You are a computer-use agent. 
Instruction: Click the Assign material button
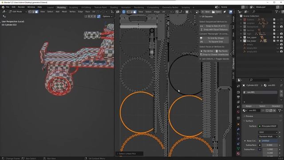[x=248, y=106]
